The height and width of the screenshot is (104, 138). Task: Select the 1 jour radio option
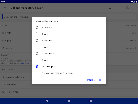(x=69, y=34)
